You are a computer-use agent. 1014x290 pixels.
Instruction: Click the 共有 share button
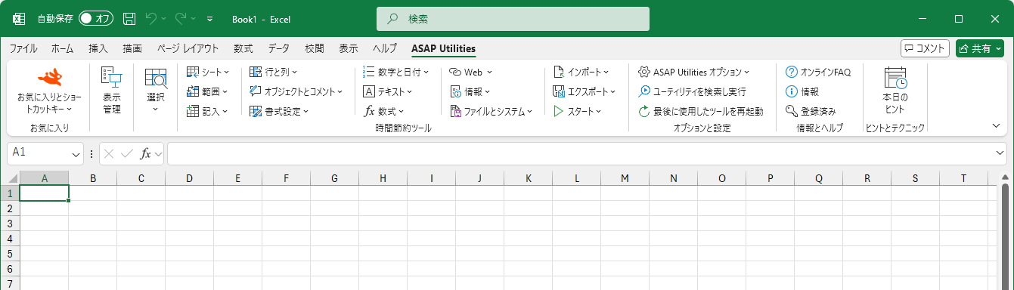[x=979, y=48]
